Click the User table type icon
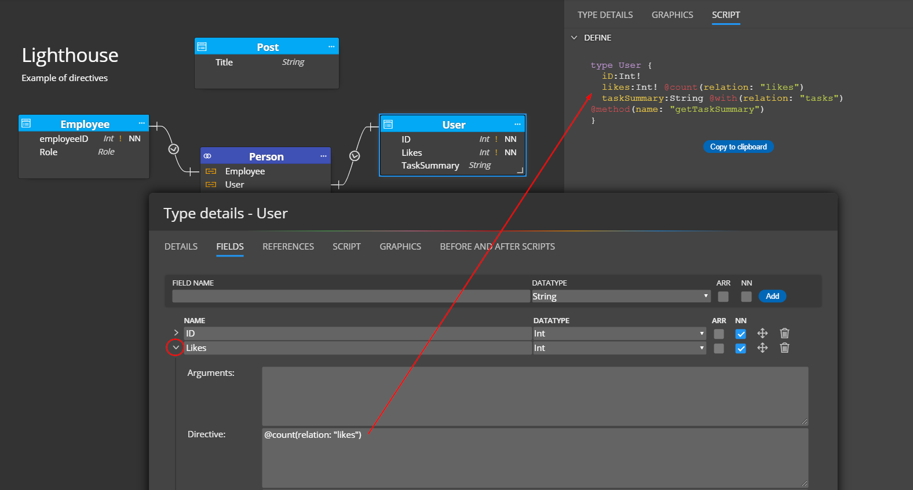 [388, 124]
